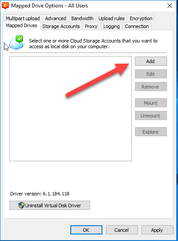The height and width of the screenshot is (241, 178).
Task: Open the Bandwidth tab
Action: 82,18
